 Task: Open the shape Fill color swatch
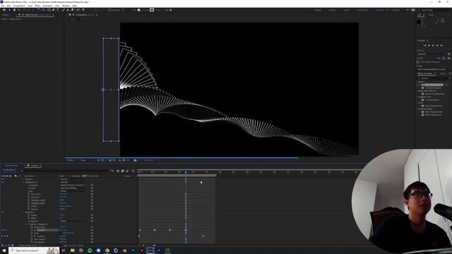[139, 10]
